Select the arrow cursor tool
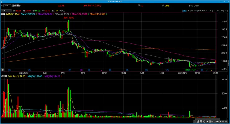The width and height of the screenshot is (230, 124). point(207,122)
